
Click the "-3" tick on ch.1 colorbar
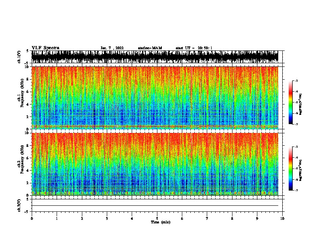296,81
